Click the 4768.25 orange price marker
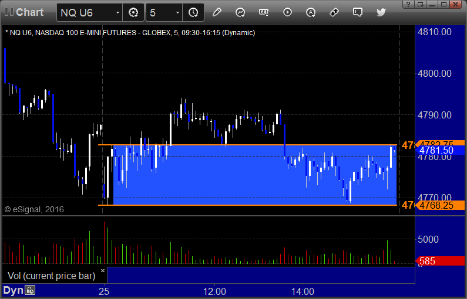This screenshot has height=299, width=467. [x=440, y=205]
